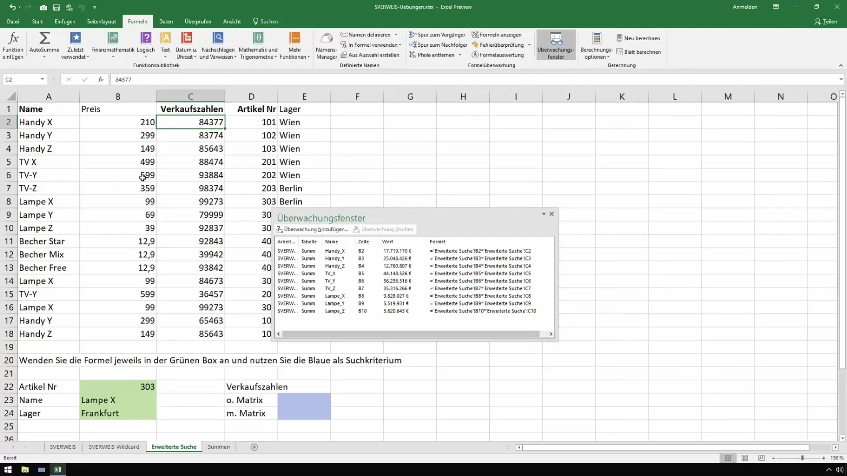Click insert function fx in formula bar
Screen dimensions: 847x476
coord(101,79)
